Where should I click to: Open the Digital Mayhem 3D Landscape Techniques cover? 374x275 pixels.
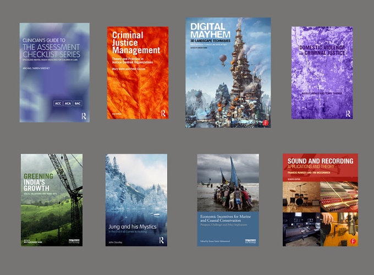point(228,72)
